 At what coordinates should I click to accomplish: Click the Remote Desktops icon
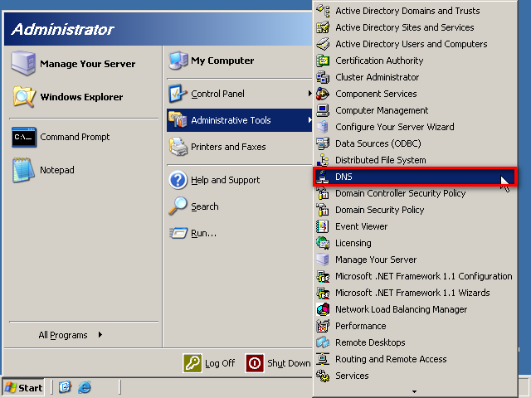pos(323,342)
